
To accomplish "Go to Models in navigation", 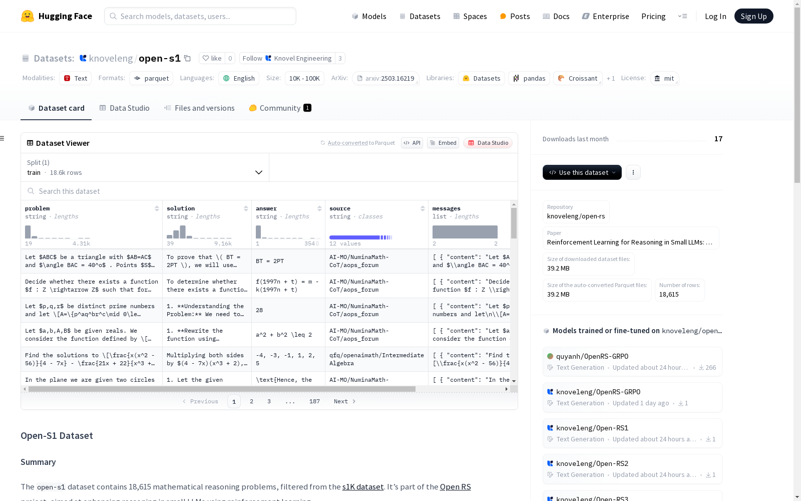I will click(x=369, y=16).
